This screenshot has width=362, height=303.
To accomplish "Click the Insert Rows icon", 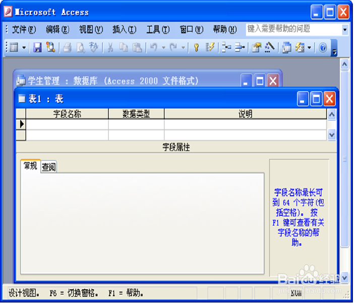I will (226, 47).
